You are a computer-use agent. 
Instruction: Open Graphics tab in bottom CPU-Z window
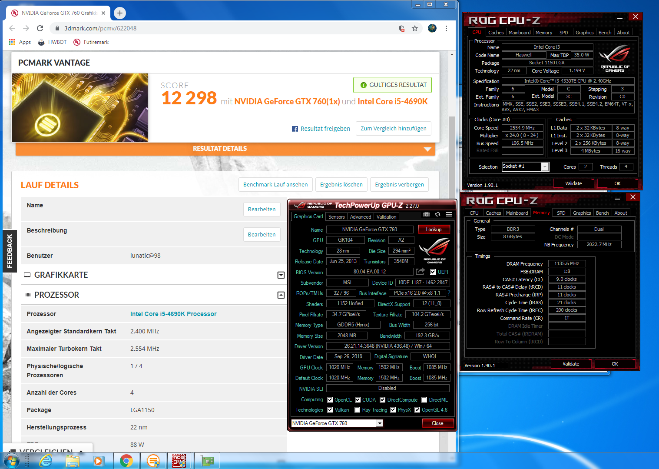pyautogui.click(x=582, y=213)
